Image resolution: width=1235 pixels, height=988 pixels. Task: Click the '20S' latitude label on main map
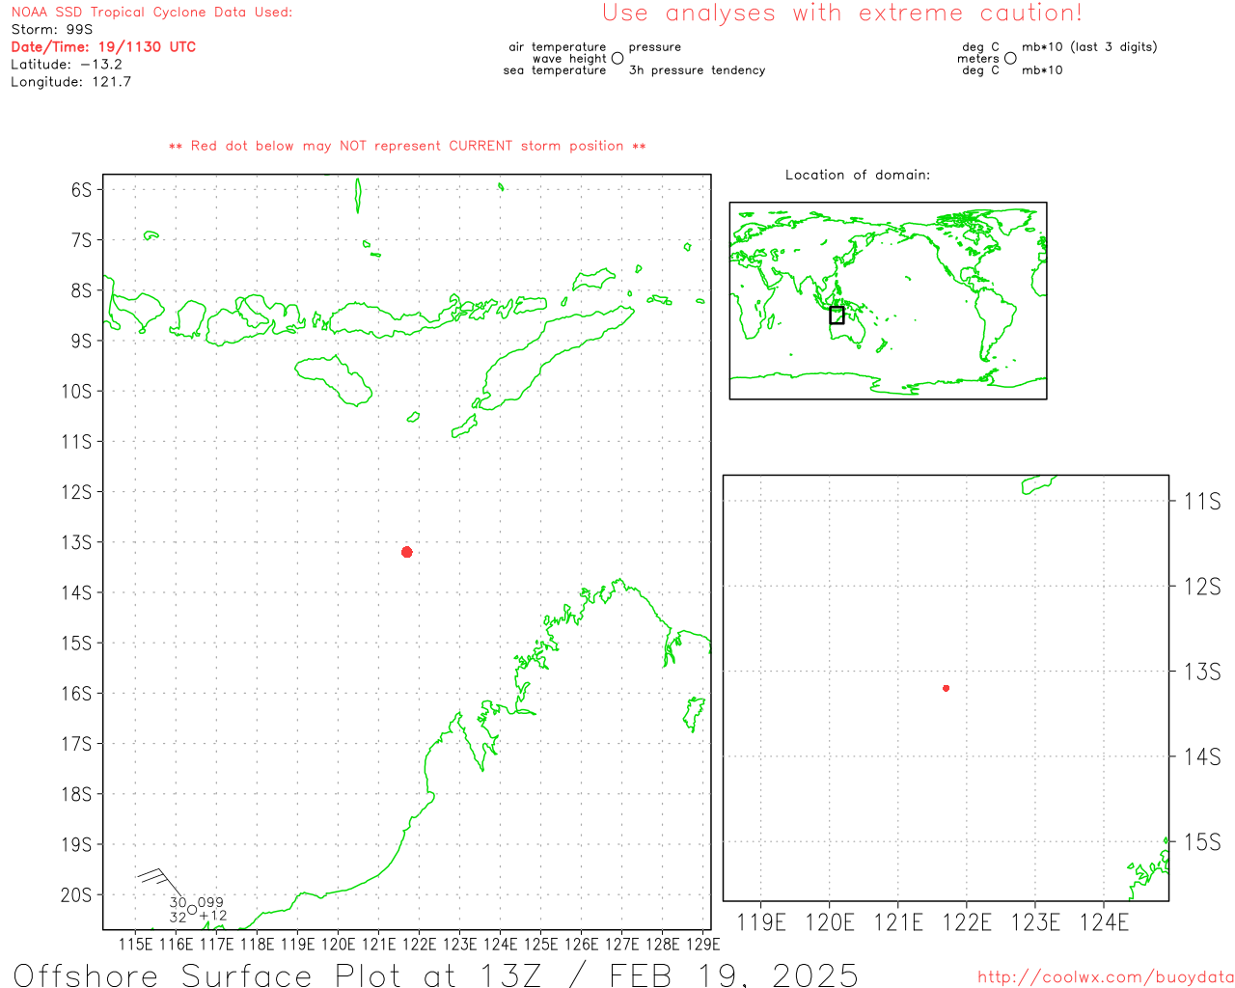(x=76, y=894)
